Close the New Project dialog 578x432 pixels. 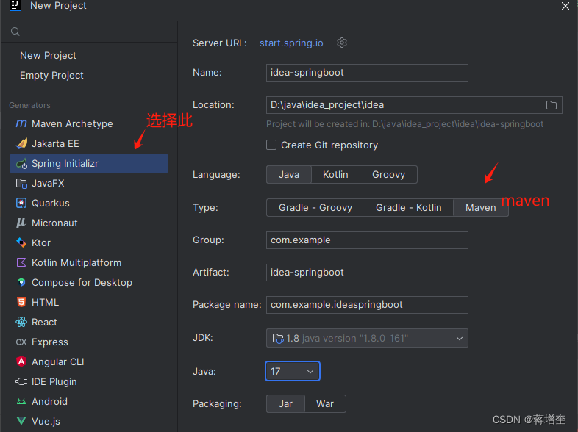[x=565, y=6]
